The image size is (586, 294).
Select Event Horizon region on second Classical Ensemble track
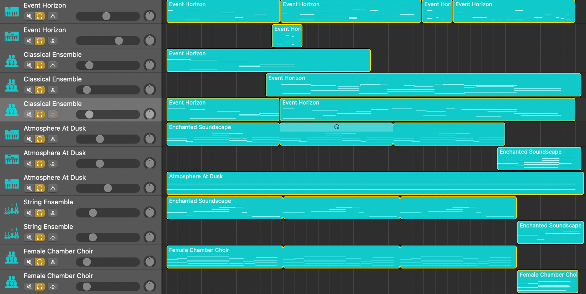(x=424, y=85)
